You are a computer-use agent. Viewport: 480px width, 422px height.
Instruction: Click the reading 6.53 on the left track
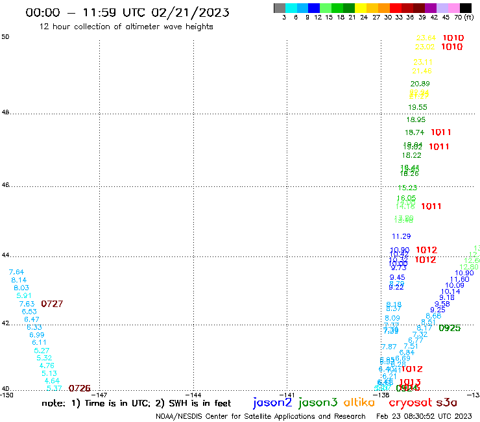coord(29,312)
